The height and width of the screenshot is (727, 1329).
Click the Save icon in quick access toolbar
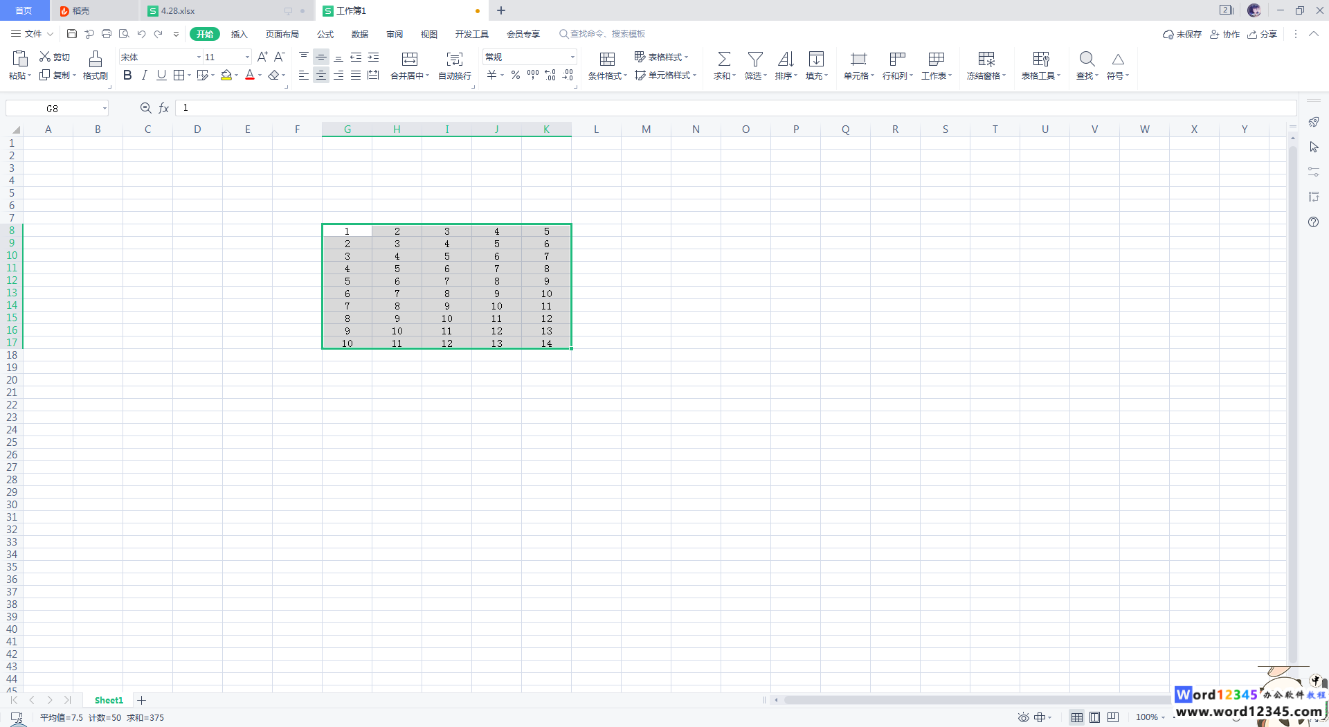(x=72, y=34)
